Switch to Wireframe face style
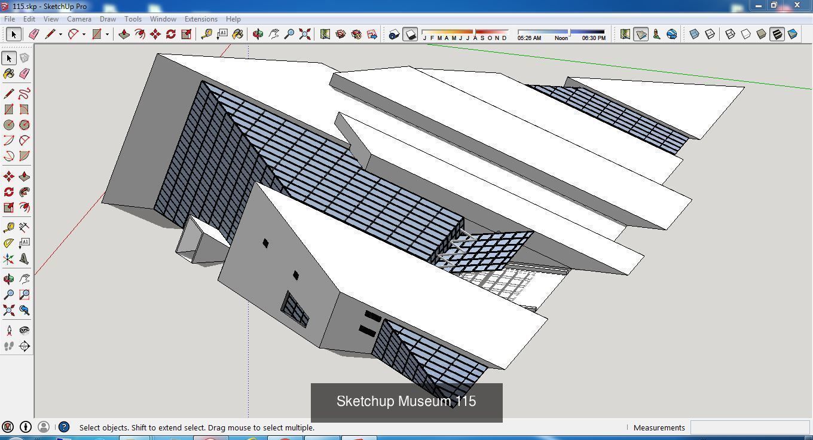Screen dimensions: 813x440 pyautogui.click(x=731, y=34)
